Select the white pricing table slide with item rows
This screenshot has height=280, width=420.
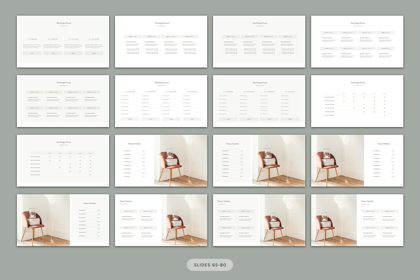coord(161,101)
